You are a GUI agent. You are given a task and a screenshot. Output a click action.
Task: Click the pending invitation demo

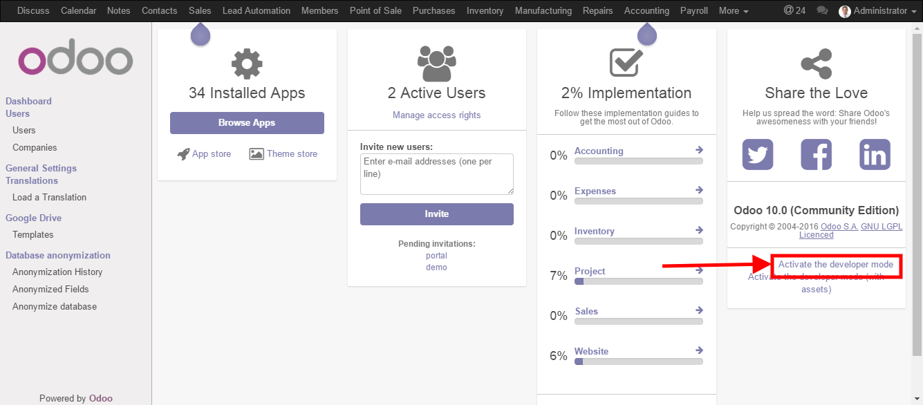coord(437,267)
